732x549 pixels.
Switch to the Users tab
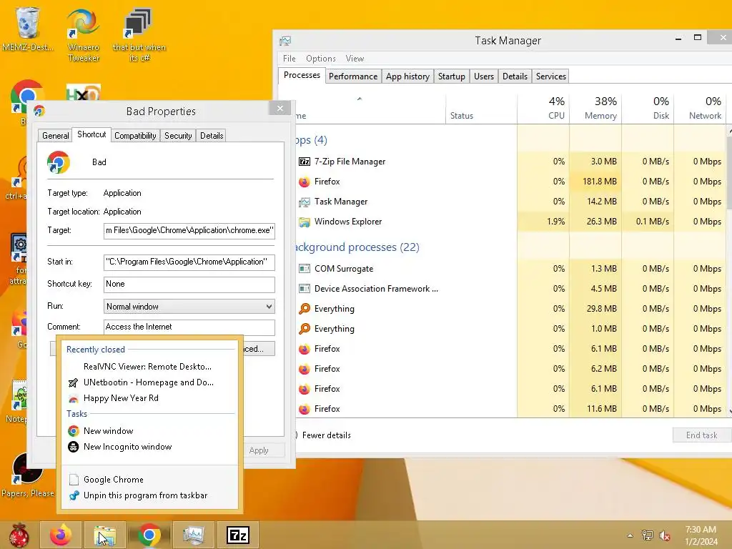tap(484, 76)
